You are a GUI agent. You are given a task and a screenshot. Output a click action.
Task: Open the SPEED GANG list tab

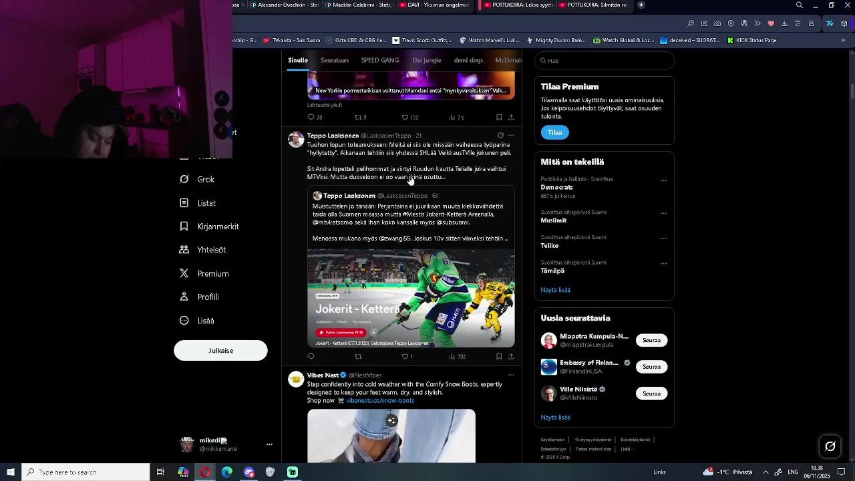point(380,60)
